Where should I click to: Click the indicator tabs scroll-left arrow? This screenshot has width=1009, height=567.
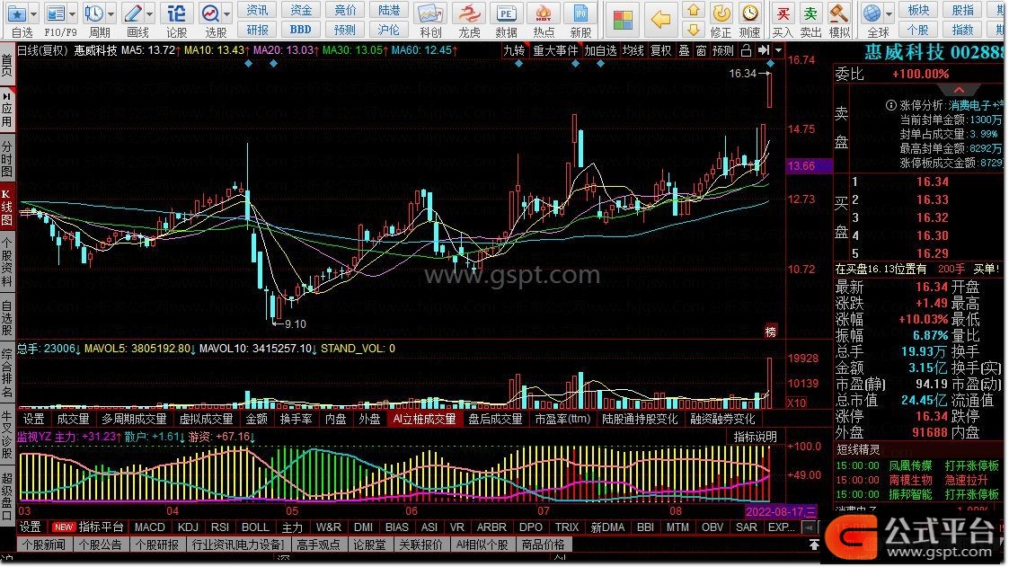point(810,527)
